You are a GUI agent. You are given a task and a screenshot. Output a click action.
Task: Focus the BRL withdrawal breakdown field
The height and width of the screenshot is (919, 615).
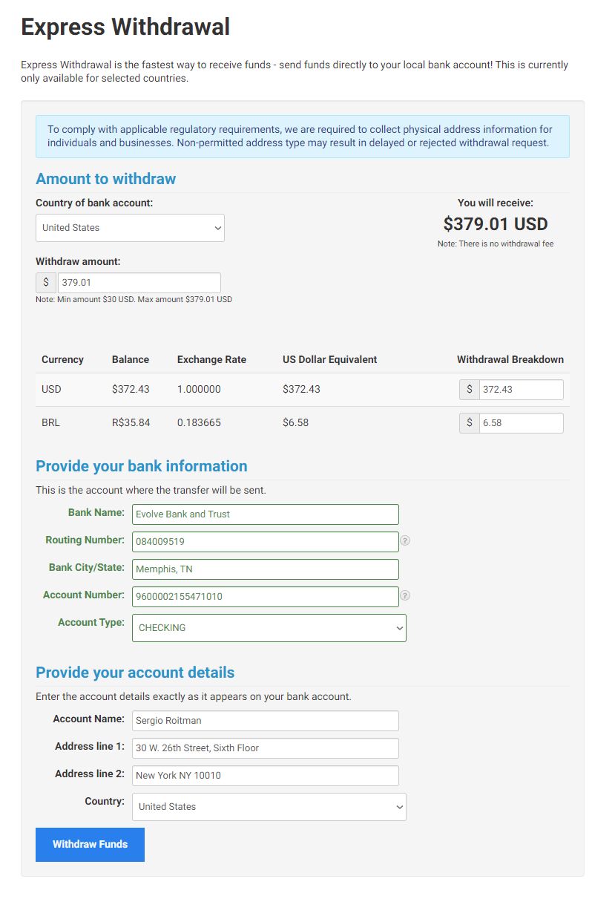pos(521,423)
